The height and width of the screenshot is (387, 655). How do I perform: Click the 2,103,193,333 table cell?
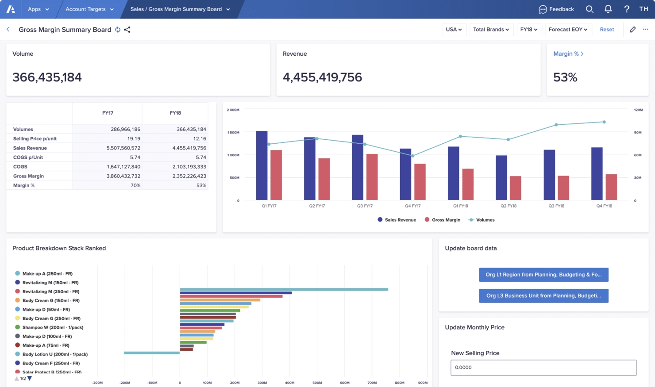coord(175,167)
